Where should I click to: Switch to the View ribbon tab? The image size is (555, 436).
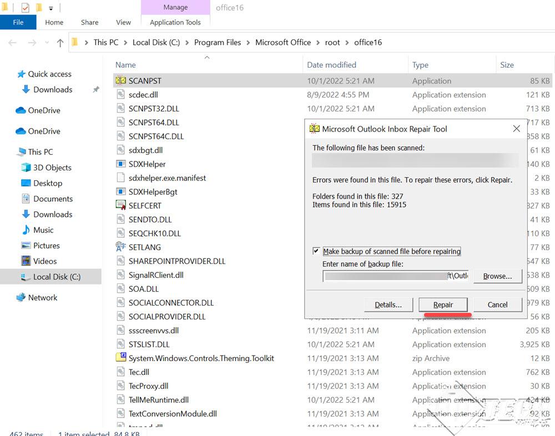coord(124,22)
